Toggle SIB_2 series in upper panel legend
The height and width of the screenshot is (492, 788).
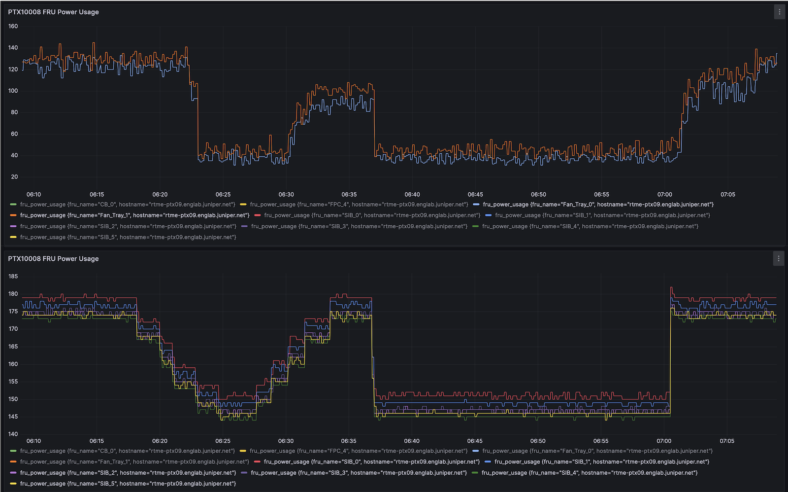128,226
